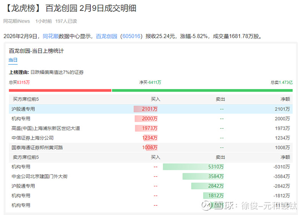
Task: Select the 国泰海通证券郑州黄河路 row
Action: (151, 147)
